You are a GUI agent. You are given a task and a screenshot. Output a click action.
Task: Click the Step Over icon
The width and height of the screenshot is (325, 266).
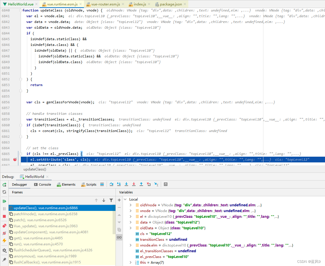click(x=111, y=185)
